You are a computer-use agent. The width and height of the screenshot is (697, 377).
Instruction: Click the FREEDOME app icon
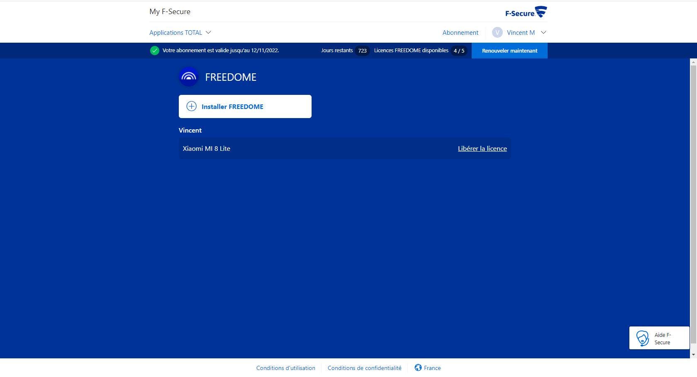[189, 77]
